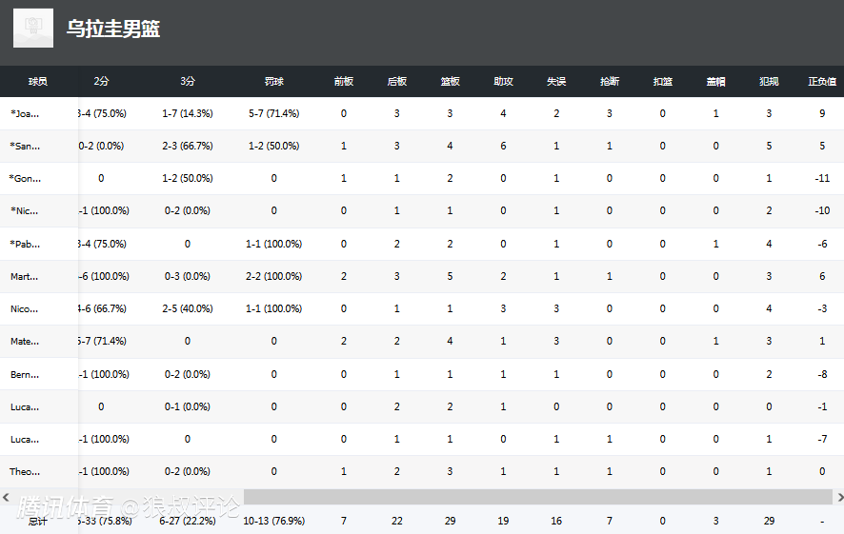Click the 乌拉圭男篮 team title
Screen dimensions: 844x534
[x=113, y=29]
